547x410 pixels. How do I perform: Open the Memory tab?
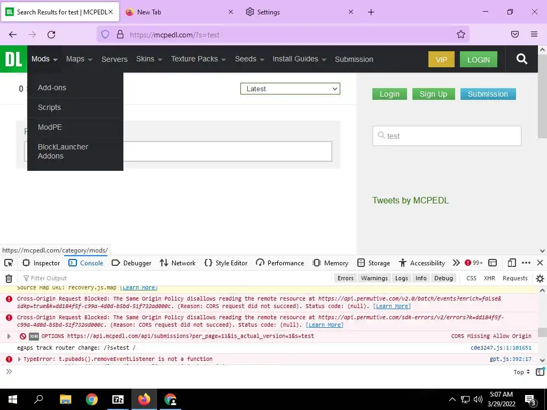click(330, 263)
